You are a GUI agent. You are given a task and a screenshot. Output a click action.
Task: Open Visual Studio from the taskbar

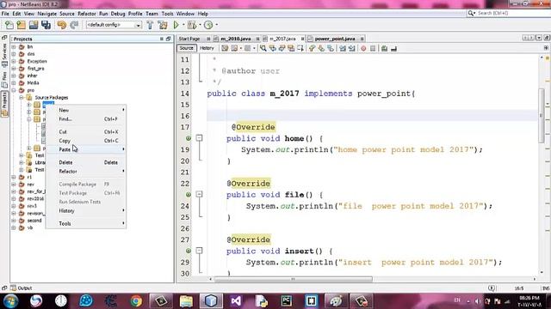[236, 300]
